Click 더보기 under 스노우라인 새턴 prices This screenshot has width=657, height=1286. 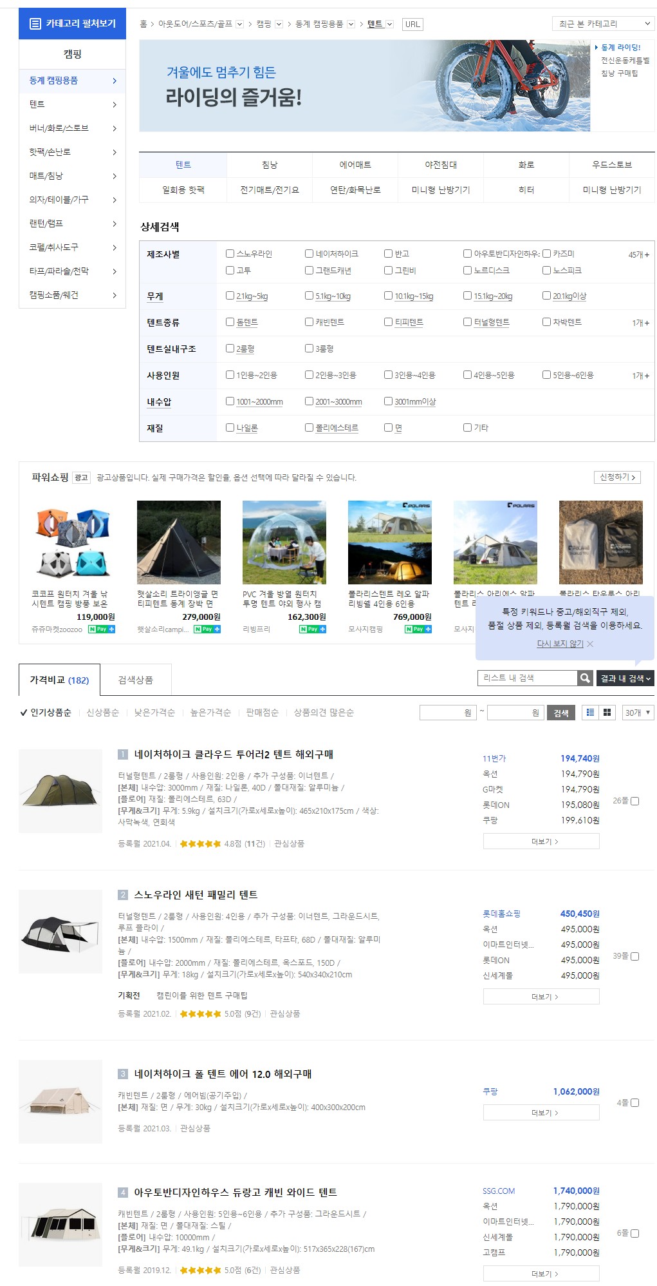pyautogui.click(x=541, y=997)
